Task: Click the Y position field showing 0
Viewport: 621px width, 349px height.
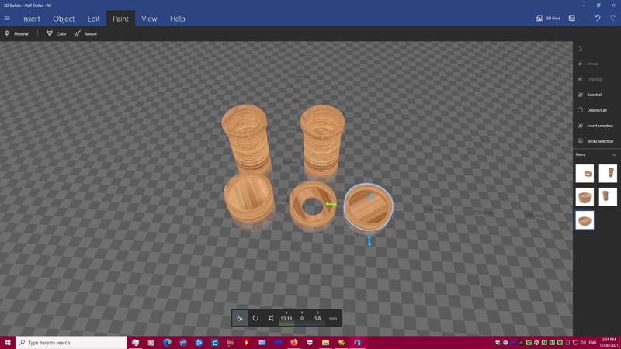Action: point(302,318)
